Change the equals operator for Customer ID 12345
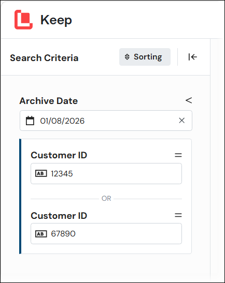This screenshot has height=283, width=225. click(178, 155)
